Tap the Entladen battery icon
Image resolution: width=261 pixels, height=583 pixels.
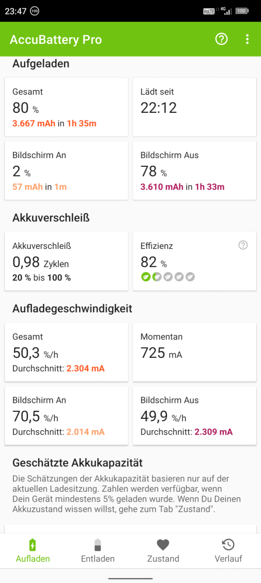pos(97,545)
